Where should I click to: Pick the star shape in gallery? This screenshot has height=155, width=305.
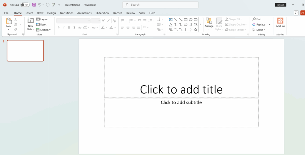point(196,30)
